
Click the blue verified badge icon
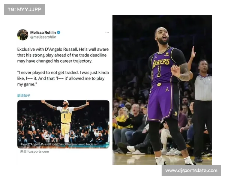58,33
